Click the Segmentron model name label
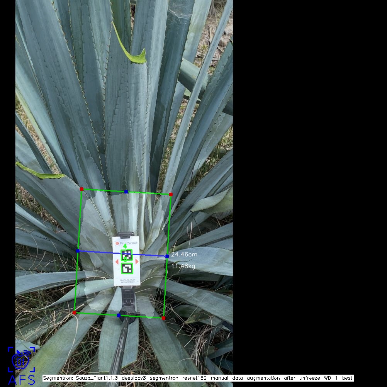This screenshot has width=387, height=387. (x=198, y=378)
